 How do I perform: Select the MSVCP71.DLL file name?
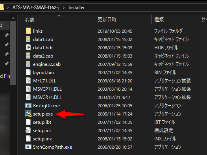[x=47, y=89]
